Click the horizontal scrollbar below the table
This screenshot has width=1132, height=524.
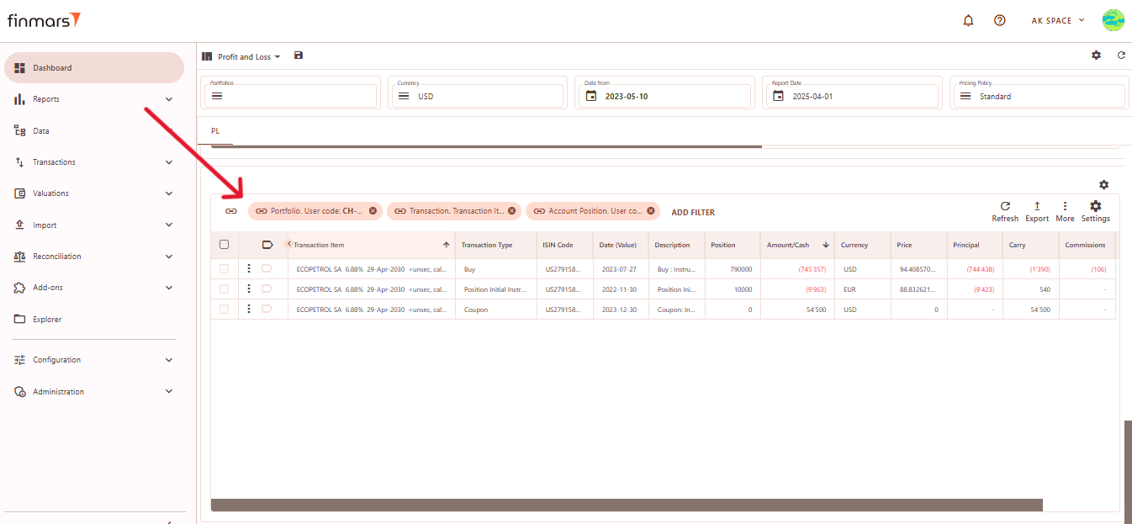[x=626, y=505]
